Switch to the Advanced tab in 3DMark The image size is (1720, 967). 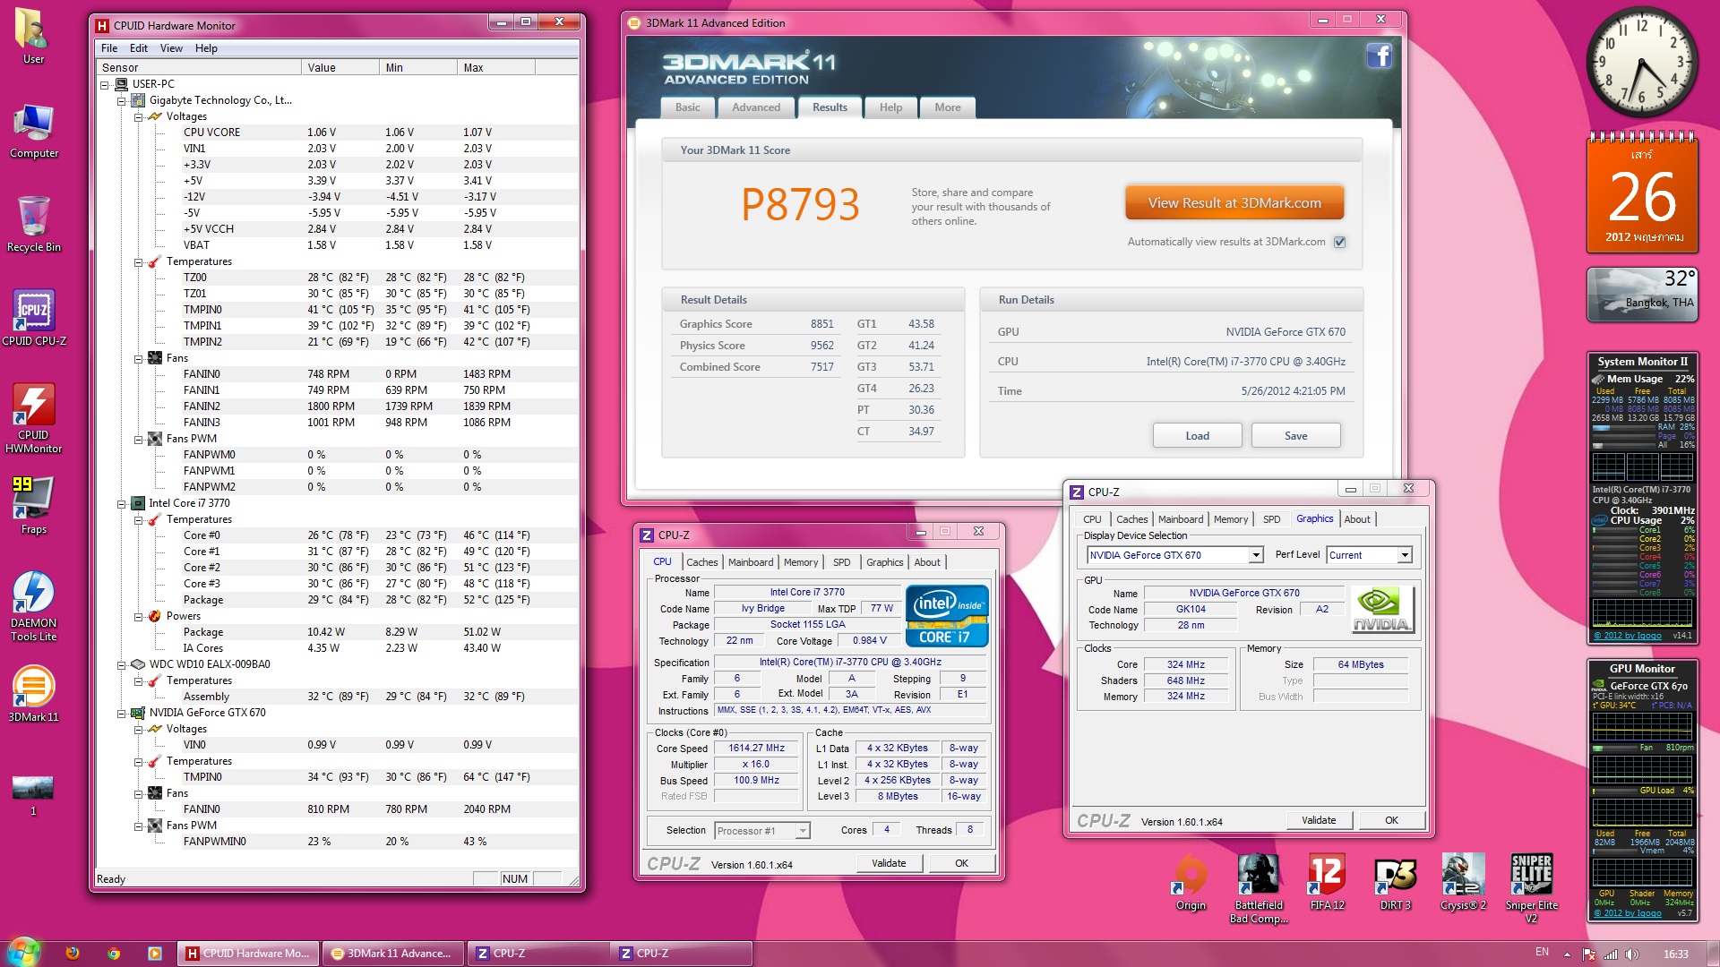click(755, 107)
